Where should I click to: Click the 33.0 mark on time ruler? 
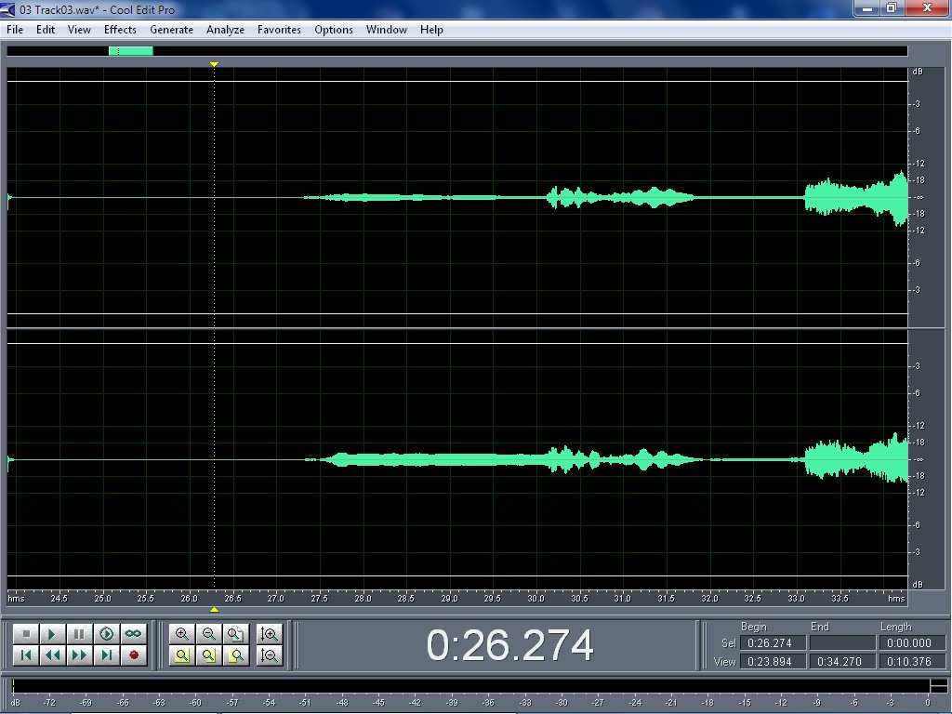pos(796,599)
